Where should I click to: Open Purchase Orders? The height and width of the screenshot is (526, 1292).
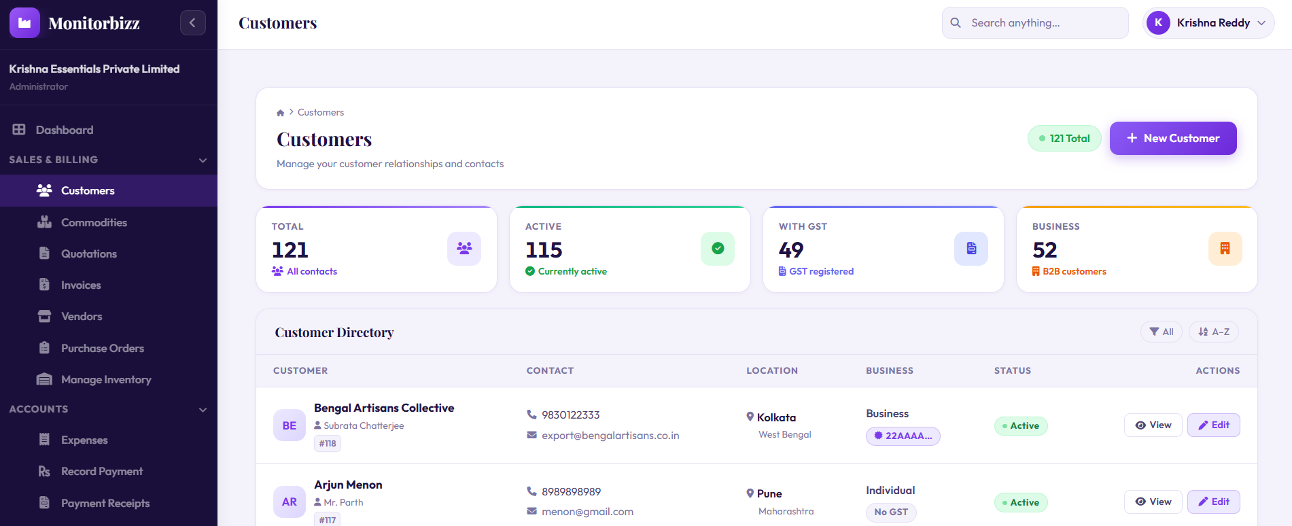pos(109,348)
